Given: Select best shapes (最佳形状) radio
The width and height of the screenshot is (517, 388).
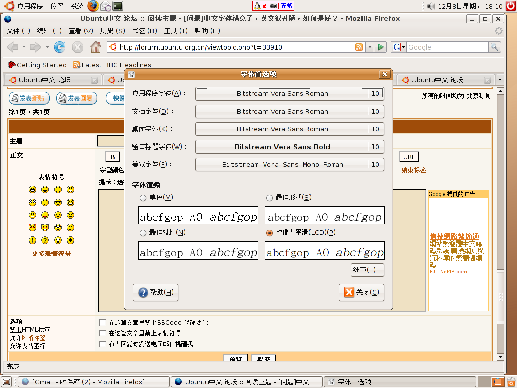Looking at the screenshot, I should point(270,198).
